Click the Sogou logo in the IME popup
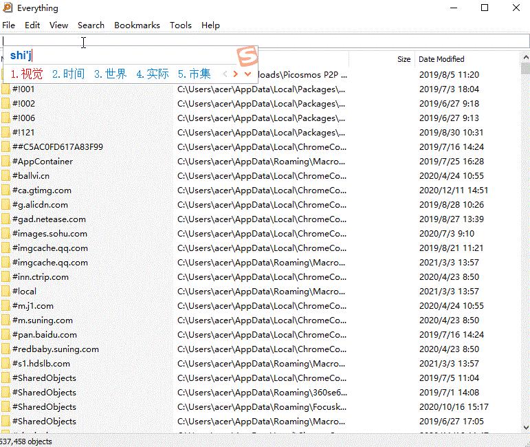The image size is (530, 447). coord(246,56)
